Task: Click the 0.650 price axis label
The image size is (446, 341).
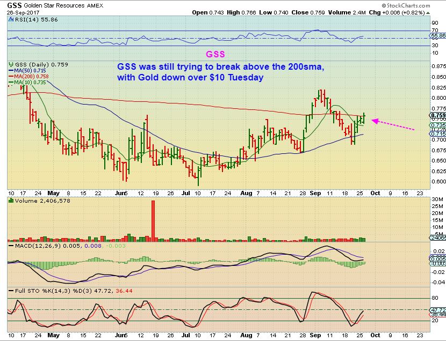Action: point(438,160)
